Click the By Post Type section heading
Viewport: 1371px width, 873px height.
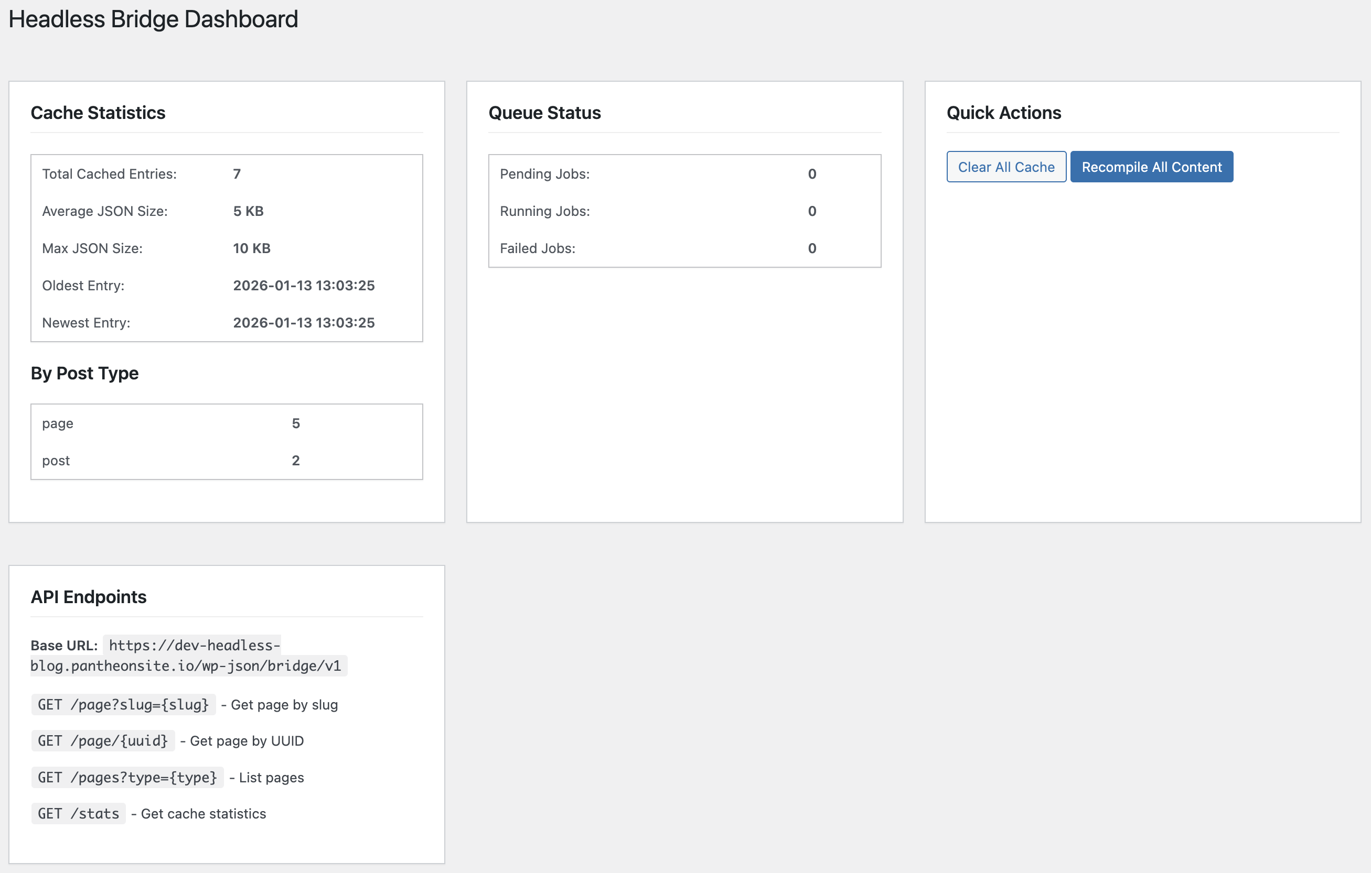84,373
